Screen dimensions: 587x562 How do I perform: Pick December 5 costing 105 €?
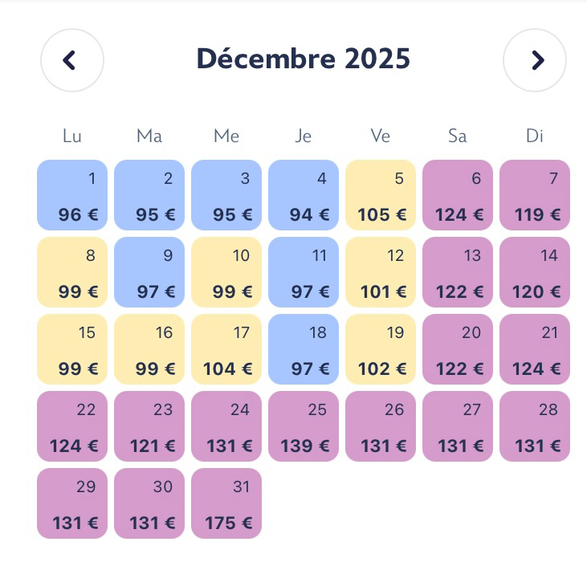(x=381, y=195)
